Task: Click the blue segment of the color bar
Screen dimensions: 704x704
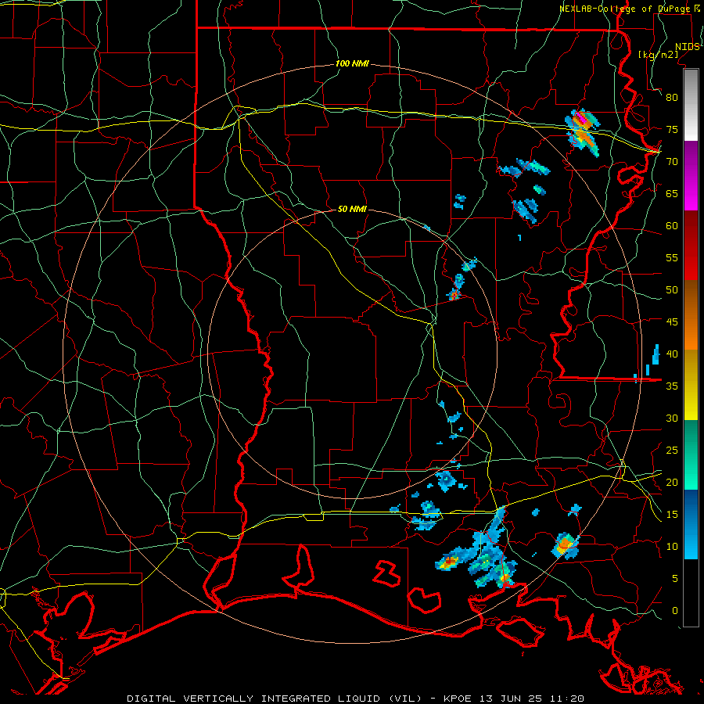Action: coord(691,524)
